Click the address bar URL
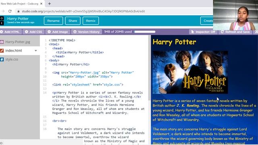Image resolution: width=258 pixels, height=145 pixels. click(83, 11)
